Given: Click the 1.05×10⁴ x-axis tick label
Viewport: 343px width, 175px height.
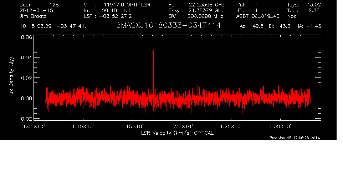Looking at the screenshot, I should pos(34,126).
